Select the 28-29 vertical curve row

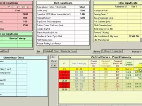click(x=101, y=81)
